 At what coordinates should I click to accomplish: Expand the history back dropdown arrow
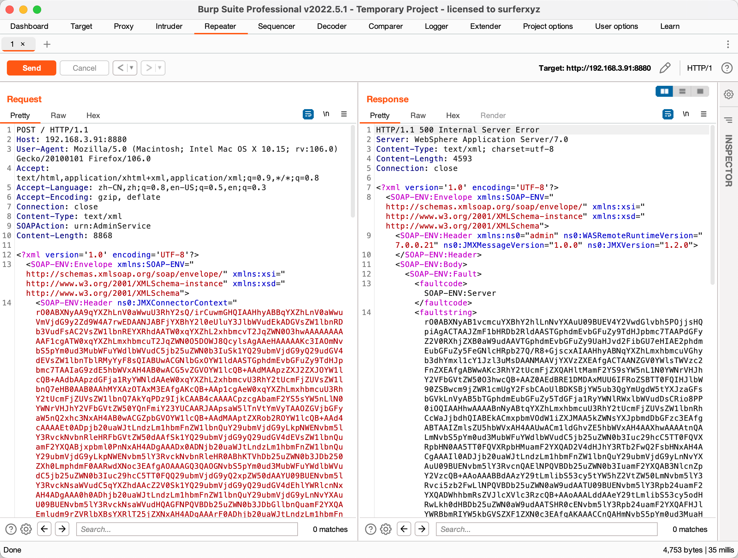click(x=131, y=68)
